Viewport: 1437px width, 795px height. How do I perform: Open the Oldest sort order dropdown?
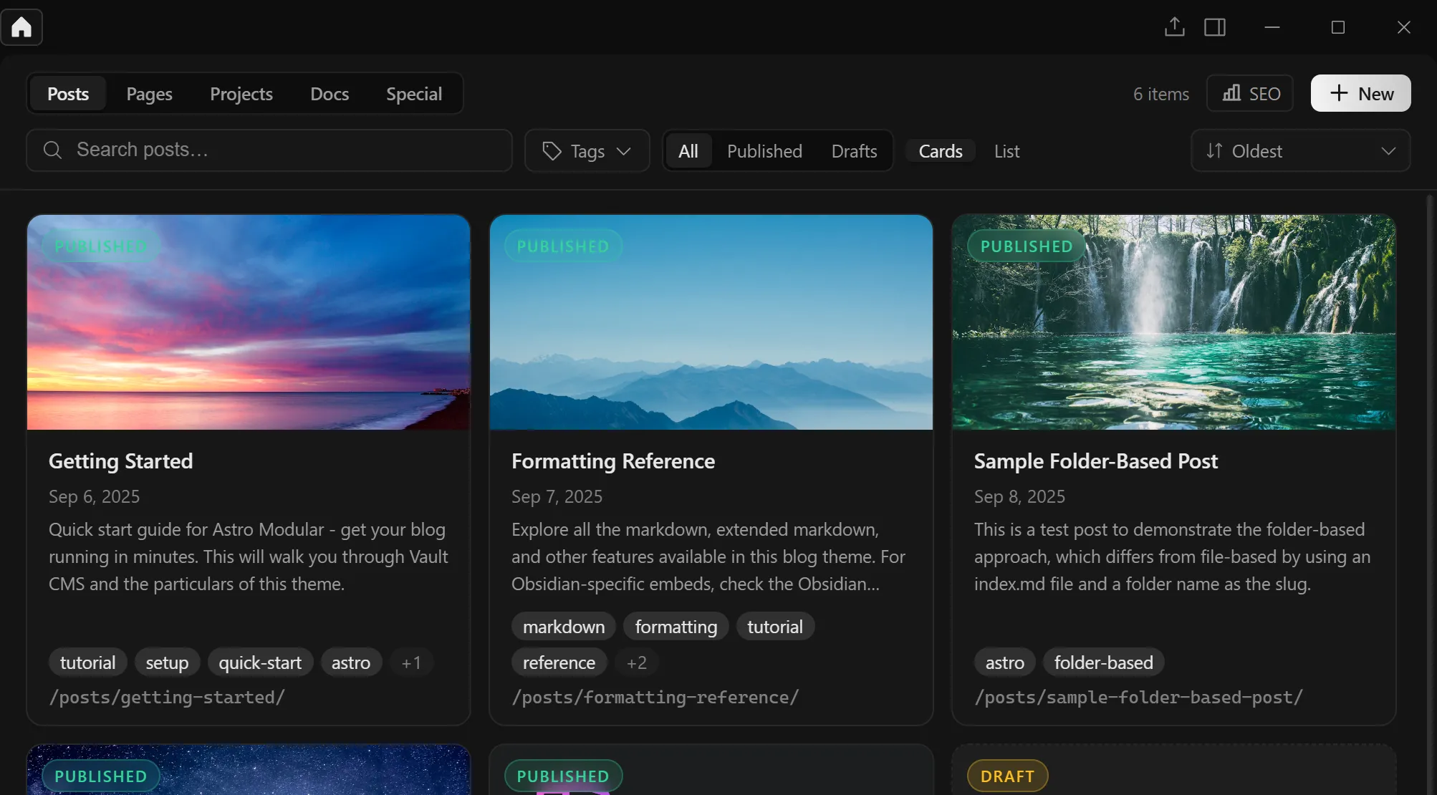pyautogui.click(x=1300, y=150)
